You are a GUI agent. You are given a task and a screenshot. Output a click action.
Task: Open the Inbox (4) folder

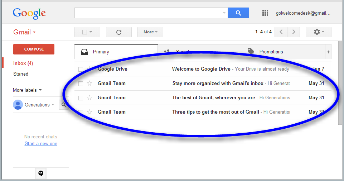click(23, 63)
